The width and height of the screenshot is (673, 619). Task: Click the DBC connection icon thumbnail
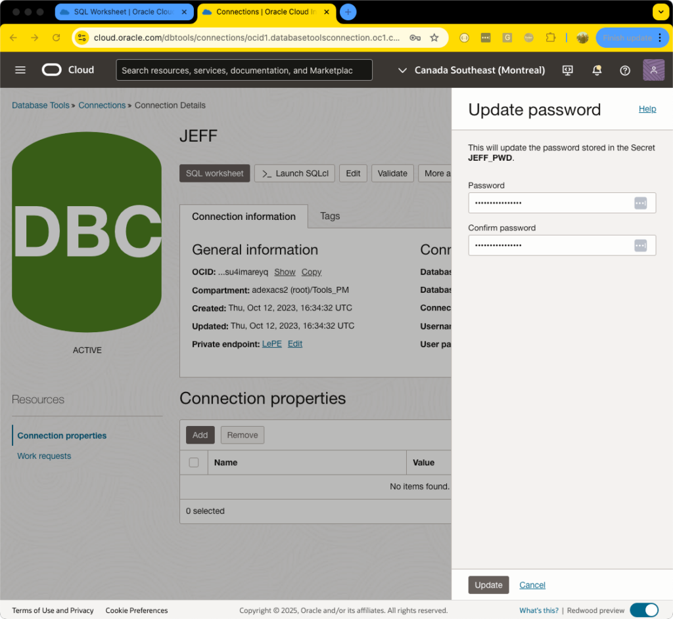87,232
